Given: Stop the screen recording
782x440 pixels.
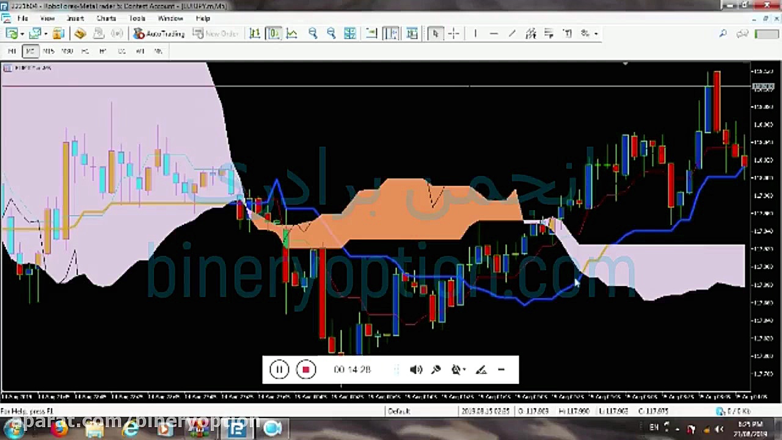Looking at the screenshot, I should (306, 370).
